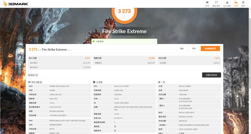Click the general section icon
Screen dimensions: 251x134
coord(159,82)
